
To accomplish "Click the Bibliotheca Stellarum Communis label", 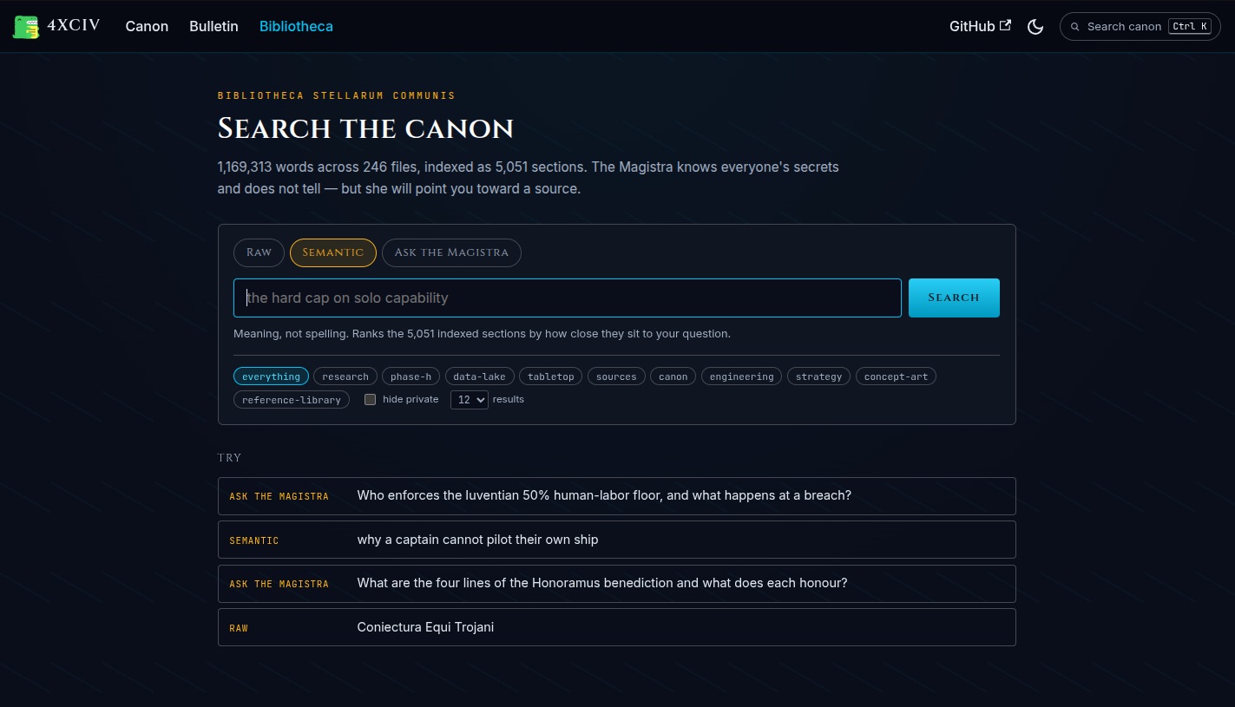I will [x=337, y=95].
